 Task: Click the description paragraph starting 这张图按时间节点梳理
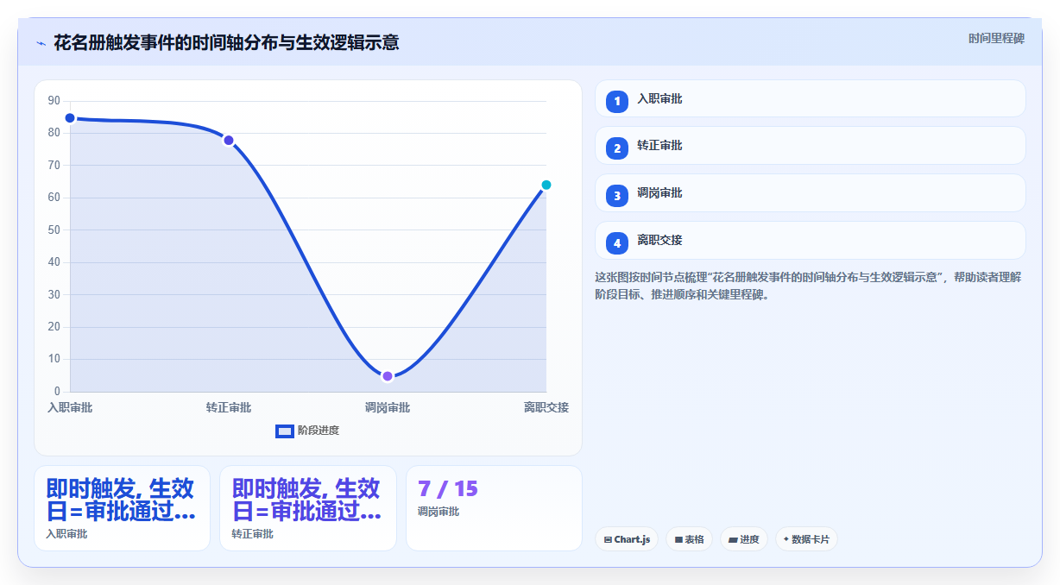point(809,286)
